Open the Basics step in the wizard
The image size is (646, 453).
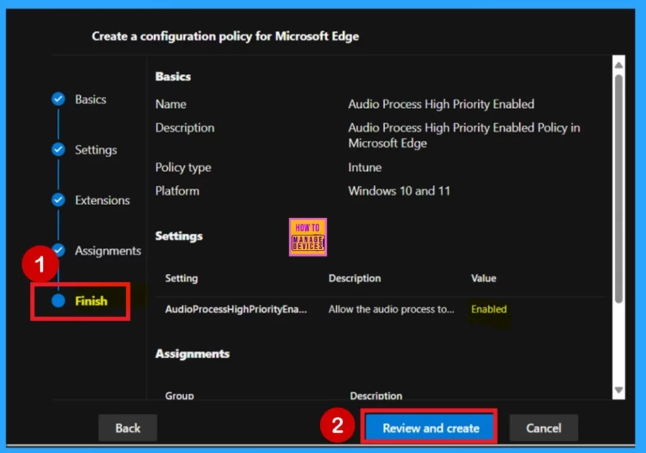coord(91,99)
